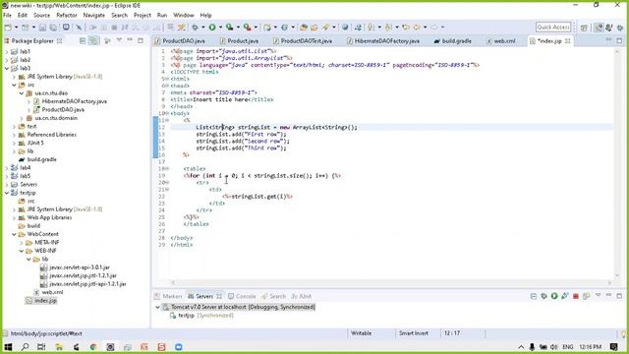Switch to the ProductDAO.java editor tab
Screen dimensions: 629x354
(x=180, y=41)
